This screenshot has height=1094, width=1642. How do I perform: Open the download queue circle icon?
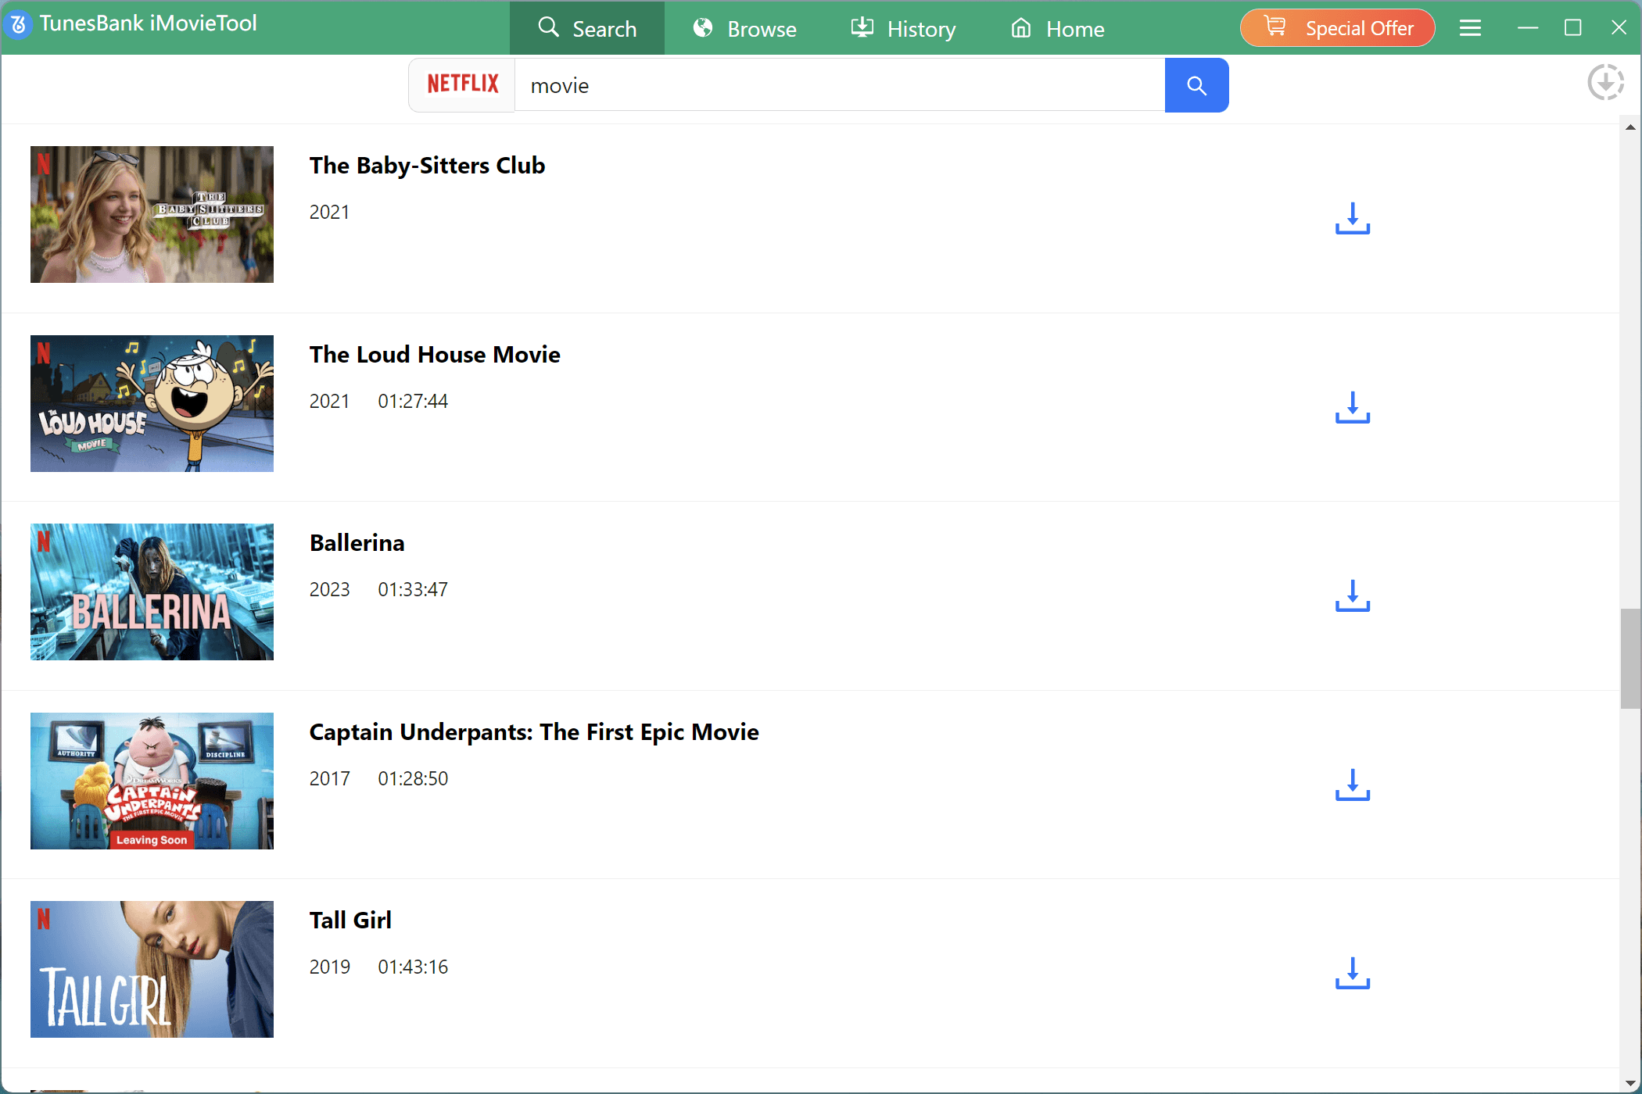1605,82
